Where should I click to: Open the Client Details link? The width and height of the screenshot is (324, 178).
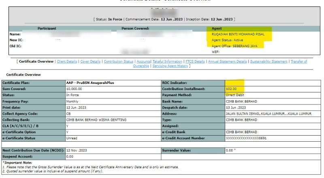[67, 61]
